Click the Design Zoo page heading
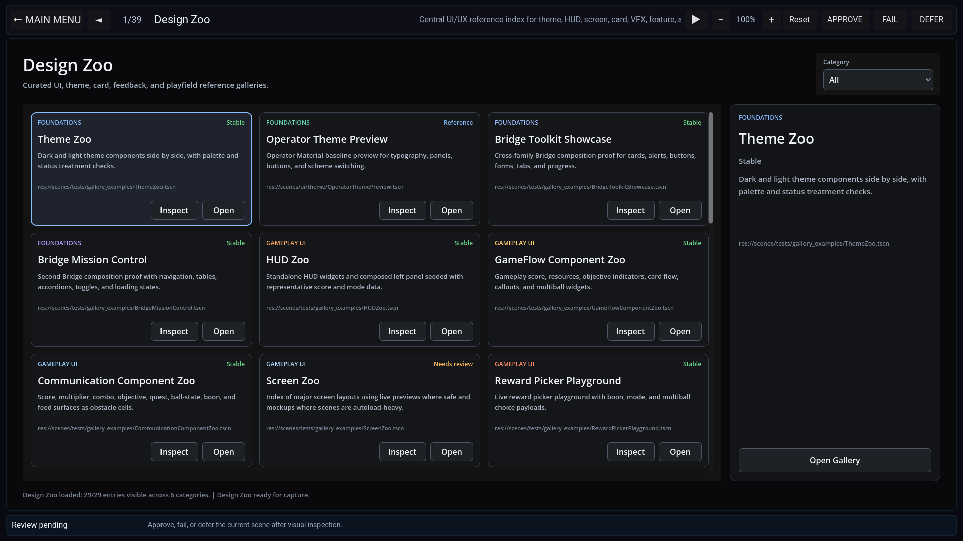The height and width of the screenshot is (541, 963). tap(68, 65)
